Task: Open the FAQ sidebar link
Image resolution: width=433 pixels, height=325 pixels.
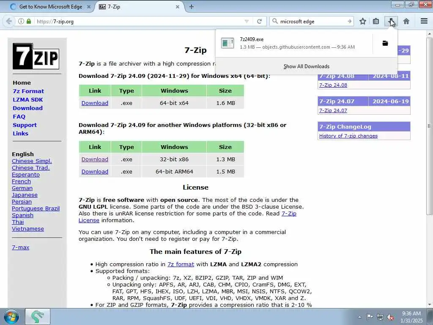Action: coord(19,117)
